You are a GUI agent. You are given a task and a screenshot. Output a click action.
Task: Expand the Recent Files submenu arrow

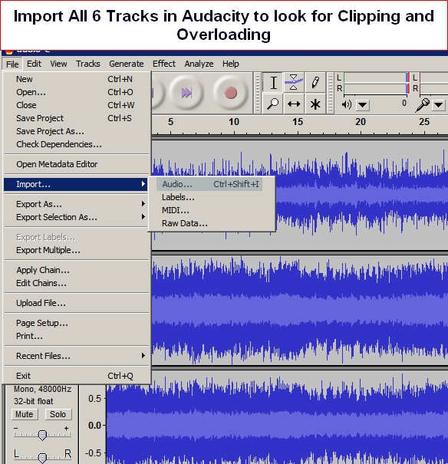(x=143, y=356)
